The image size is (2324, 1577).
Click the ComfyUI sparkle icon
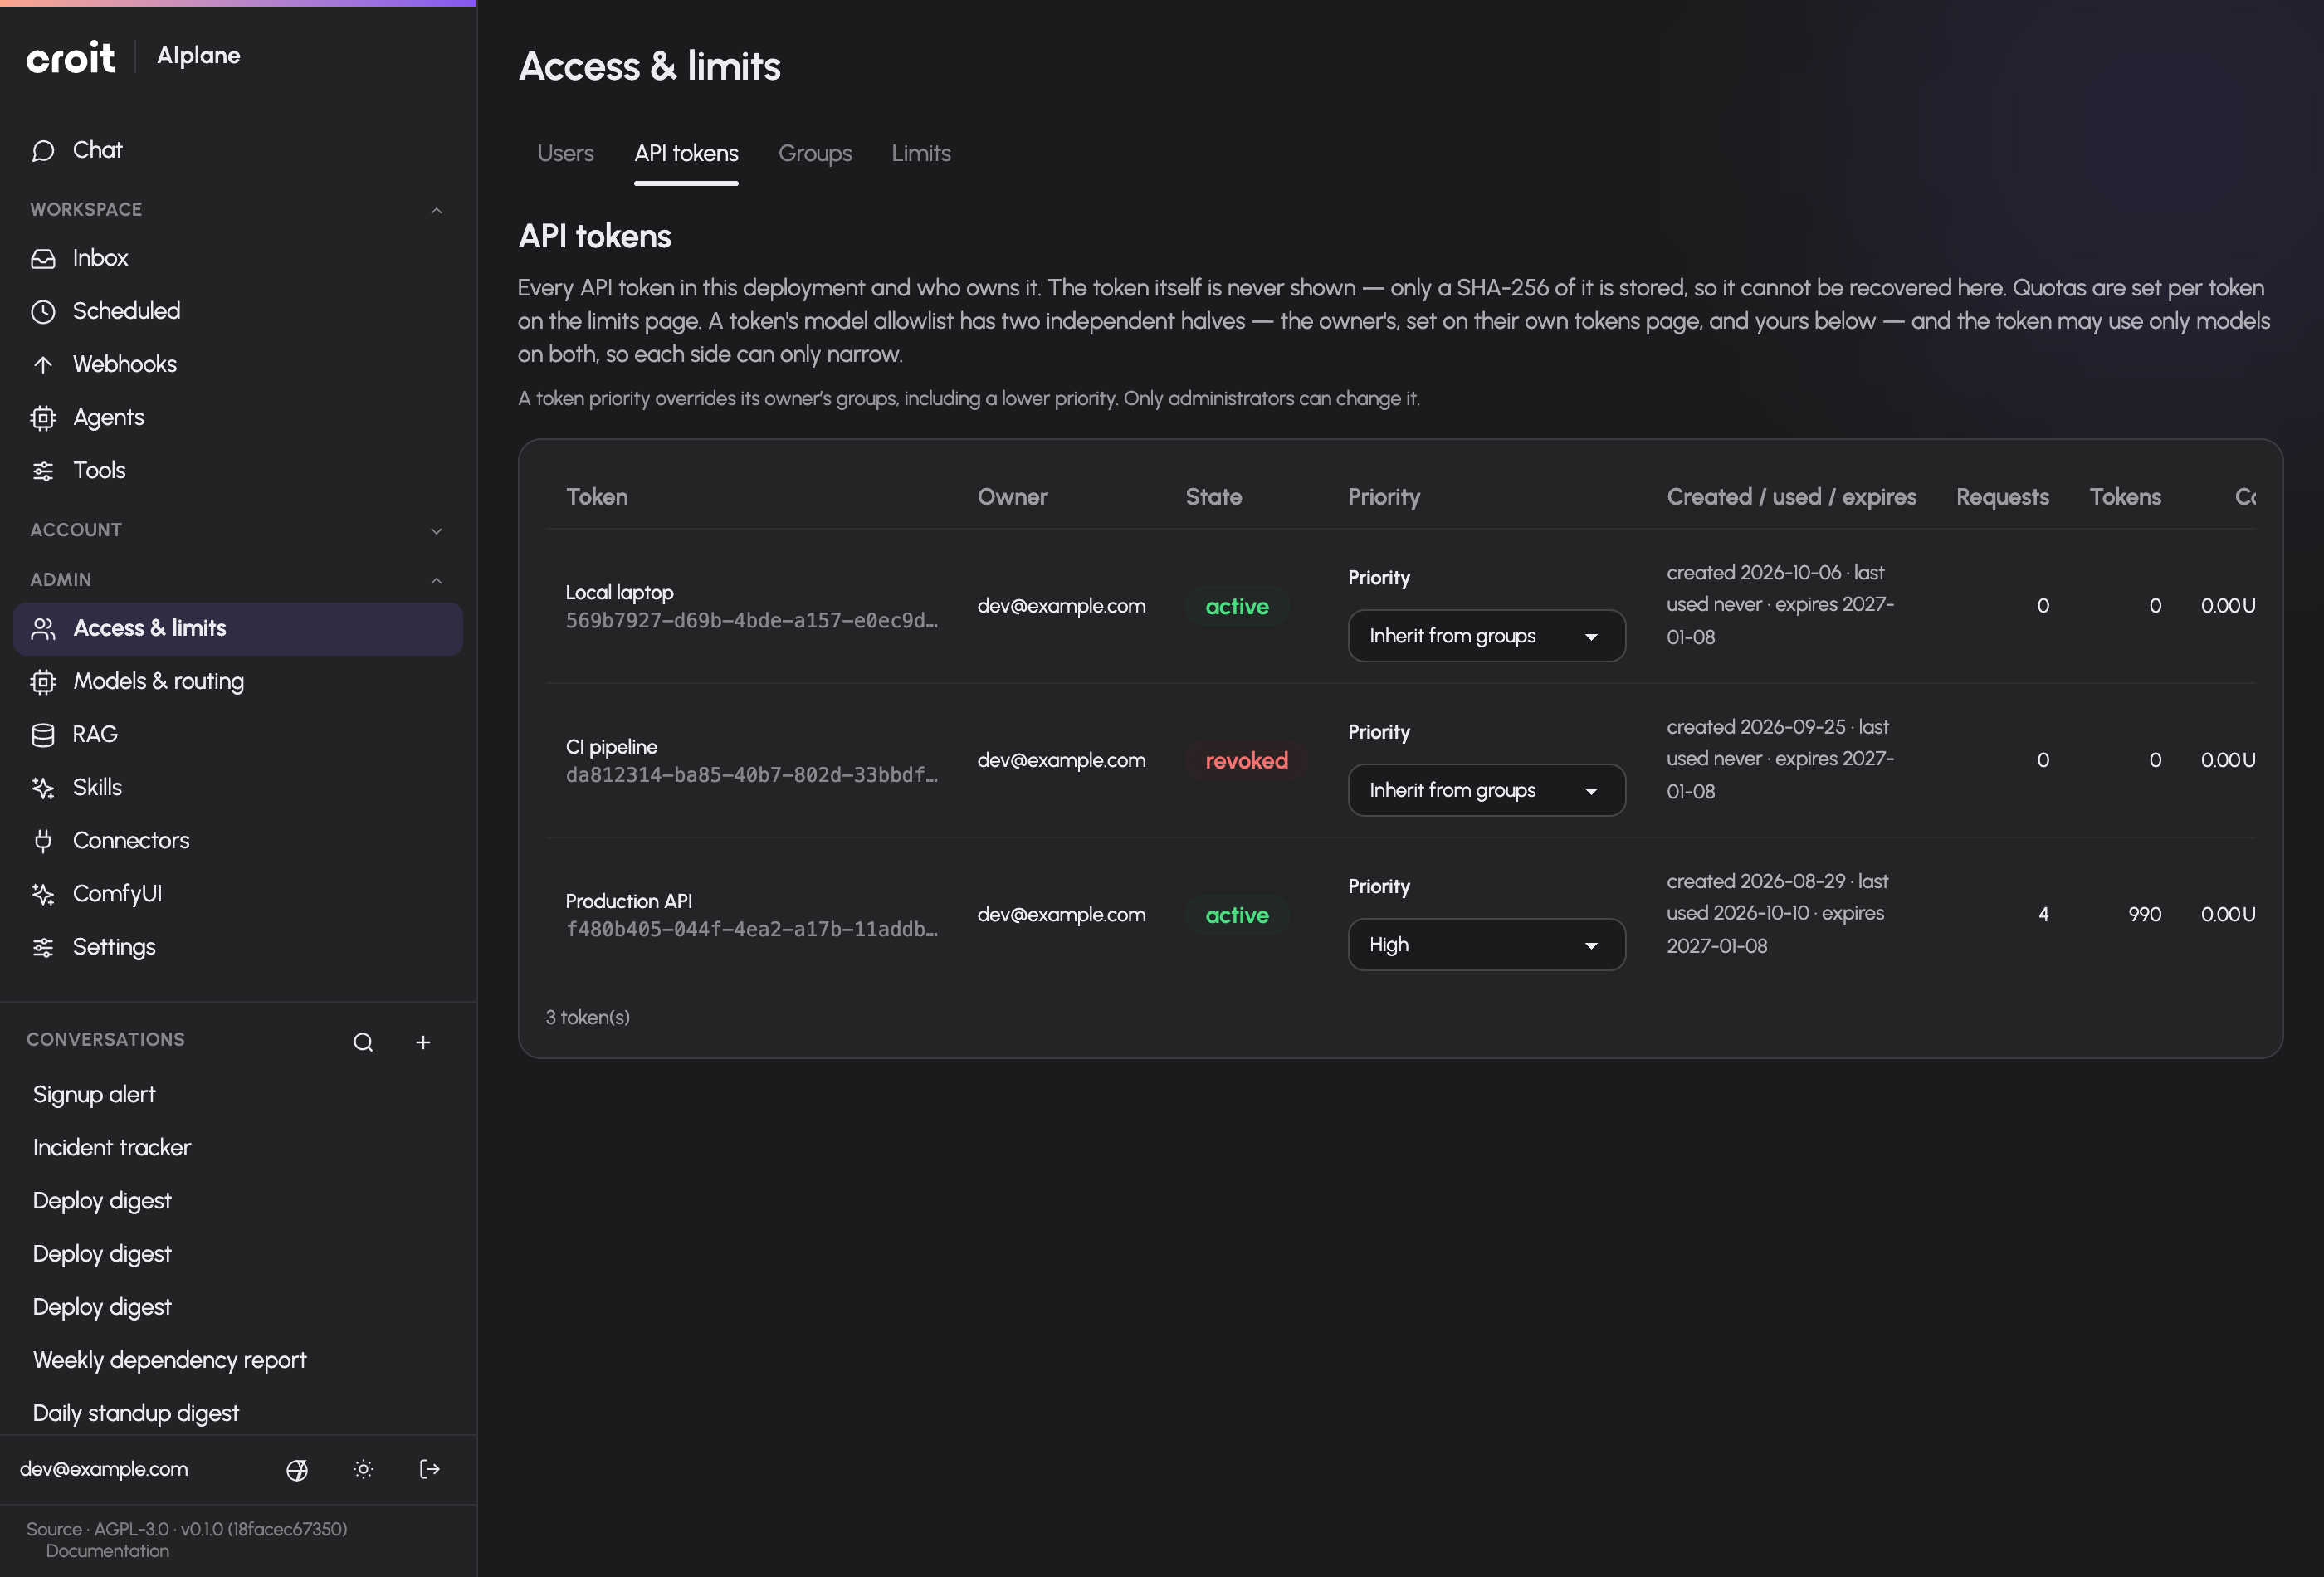[x=43, y=893]
